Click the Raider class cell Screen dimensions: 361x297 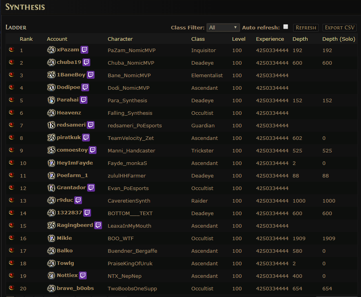[199, 201]
